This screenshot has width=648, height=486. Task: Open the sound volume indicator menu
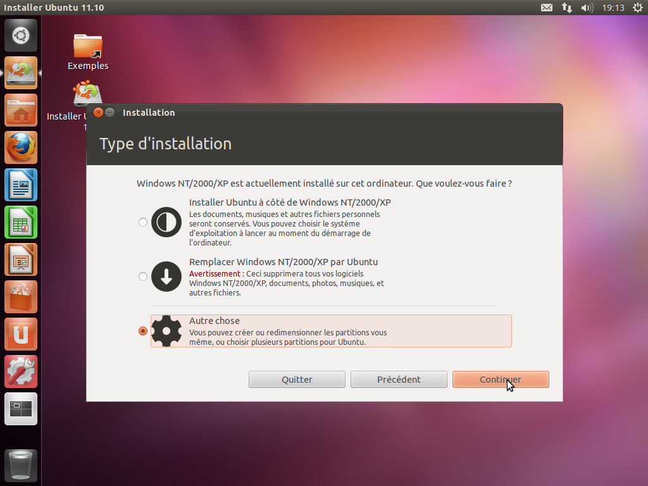(x=587, y=8)
